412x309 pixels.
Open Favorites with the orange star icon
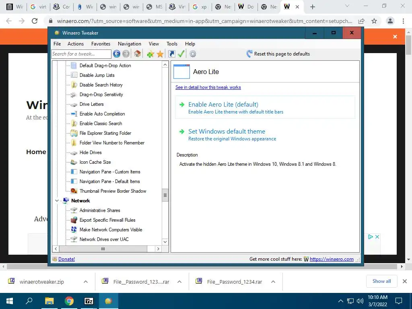coord(160,54)
